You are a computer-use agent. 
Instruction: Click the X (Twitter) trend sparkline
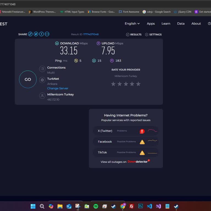pos(152,131)
